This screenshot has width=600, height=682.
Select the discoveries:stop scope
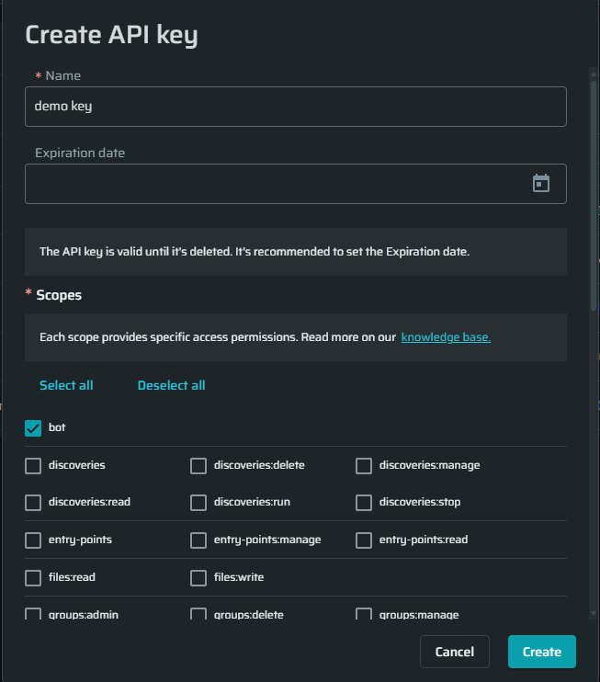(364, 503)
